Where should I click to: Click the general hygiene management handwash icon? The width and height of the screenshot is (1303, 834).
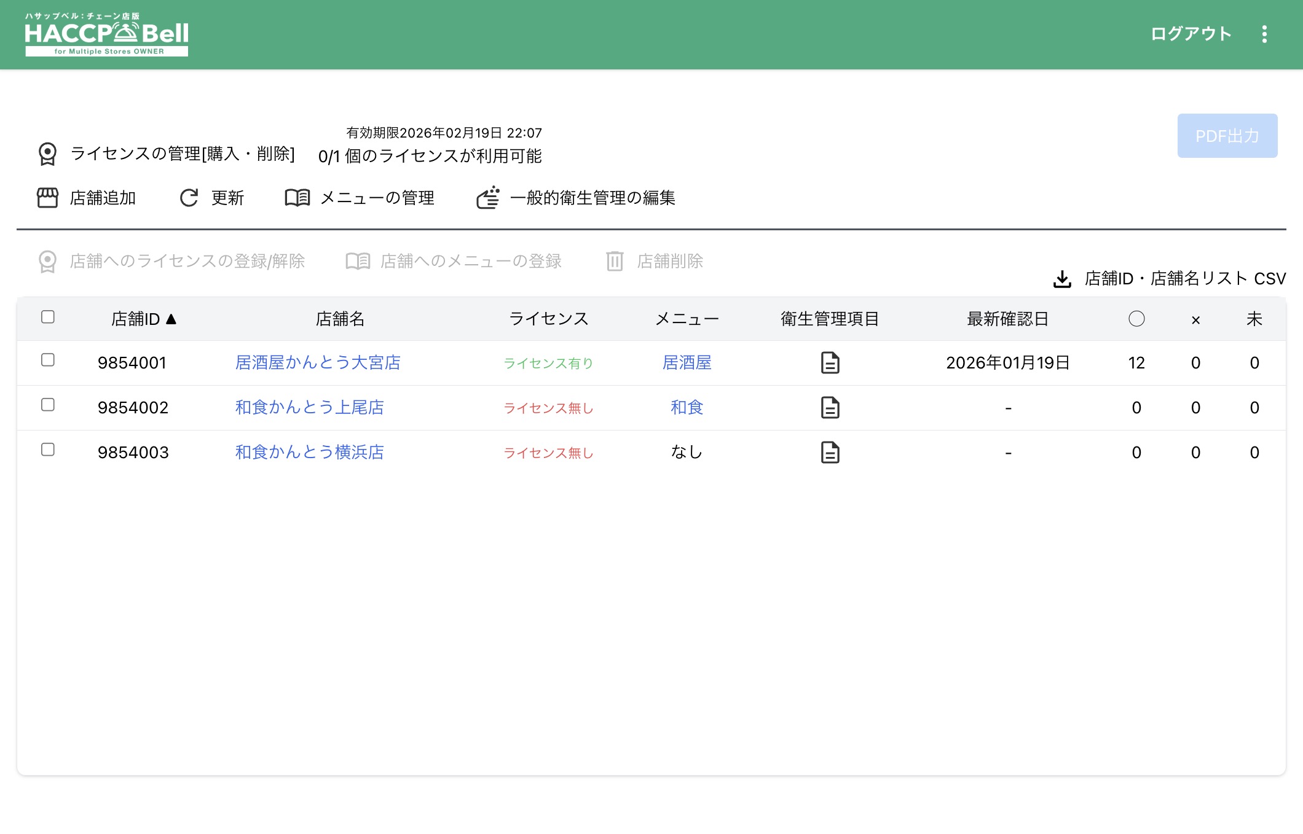[488, 198]
